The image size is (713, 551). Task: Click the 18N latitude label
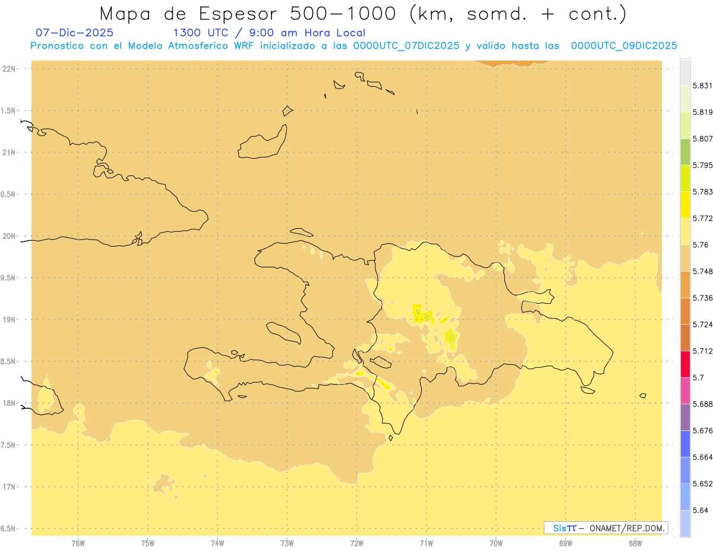(9, 403)
